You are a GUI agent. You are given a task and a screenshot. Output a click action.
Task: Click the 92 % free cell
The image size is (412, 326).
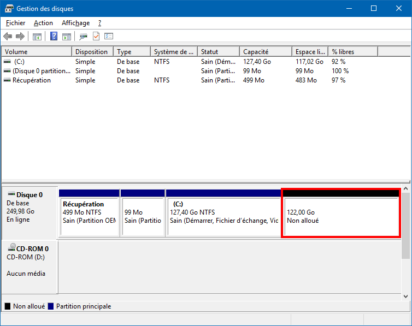(x=338, y=62)
